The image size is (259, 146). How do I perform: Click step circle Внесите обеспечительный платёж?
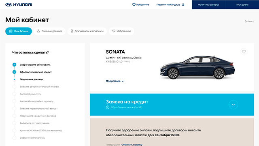tap(15, 86)
